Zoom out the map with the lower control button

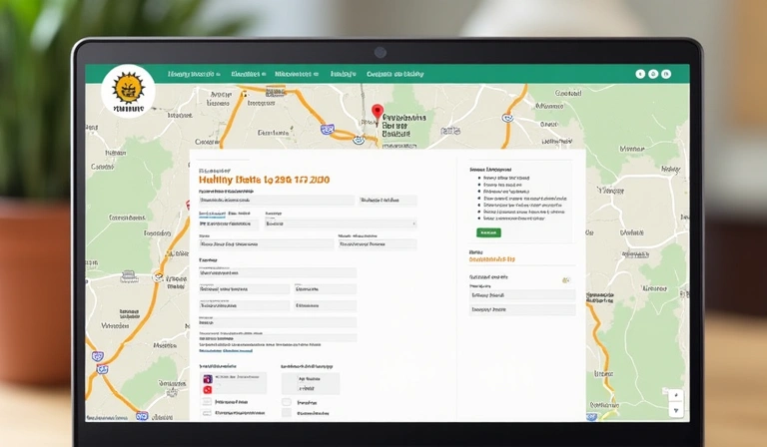[x=676, y=410]
